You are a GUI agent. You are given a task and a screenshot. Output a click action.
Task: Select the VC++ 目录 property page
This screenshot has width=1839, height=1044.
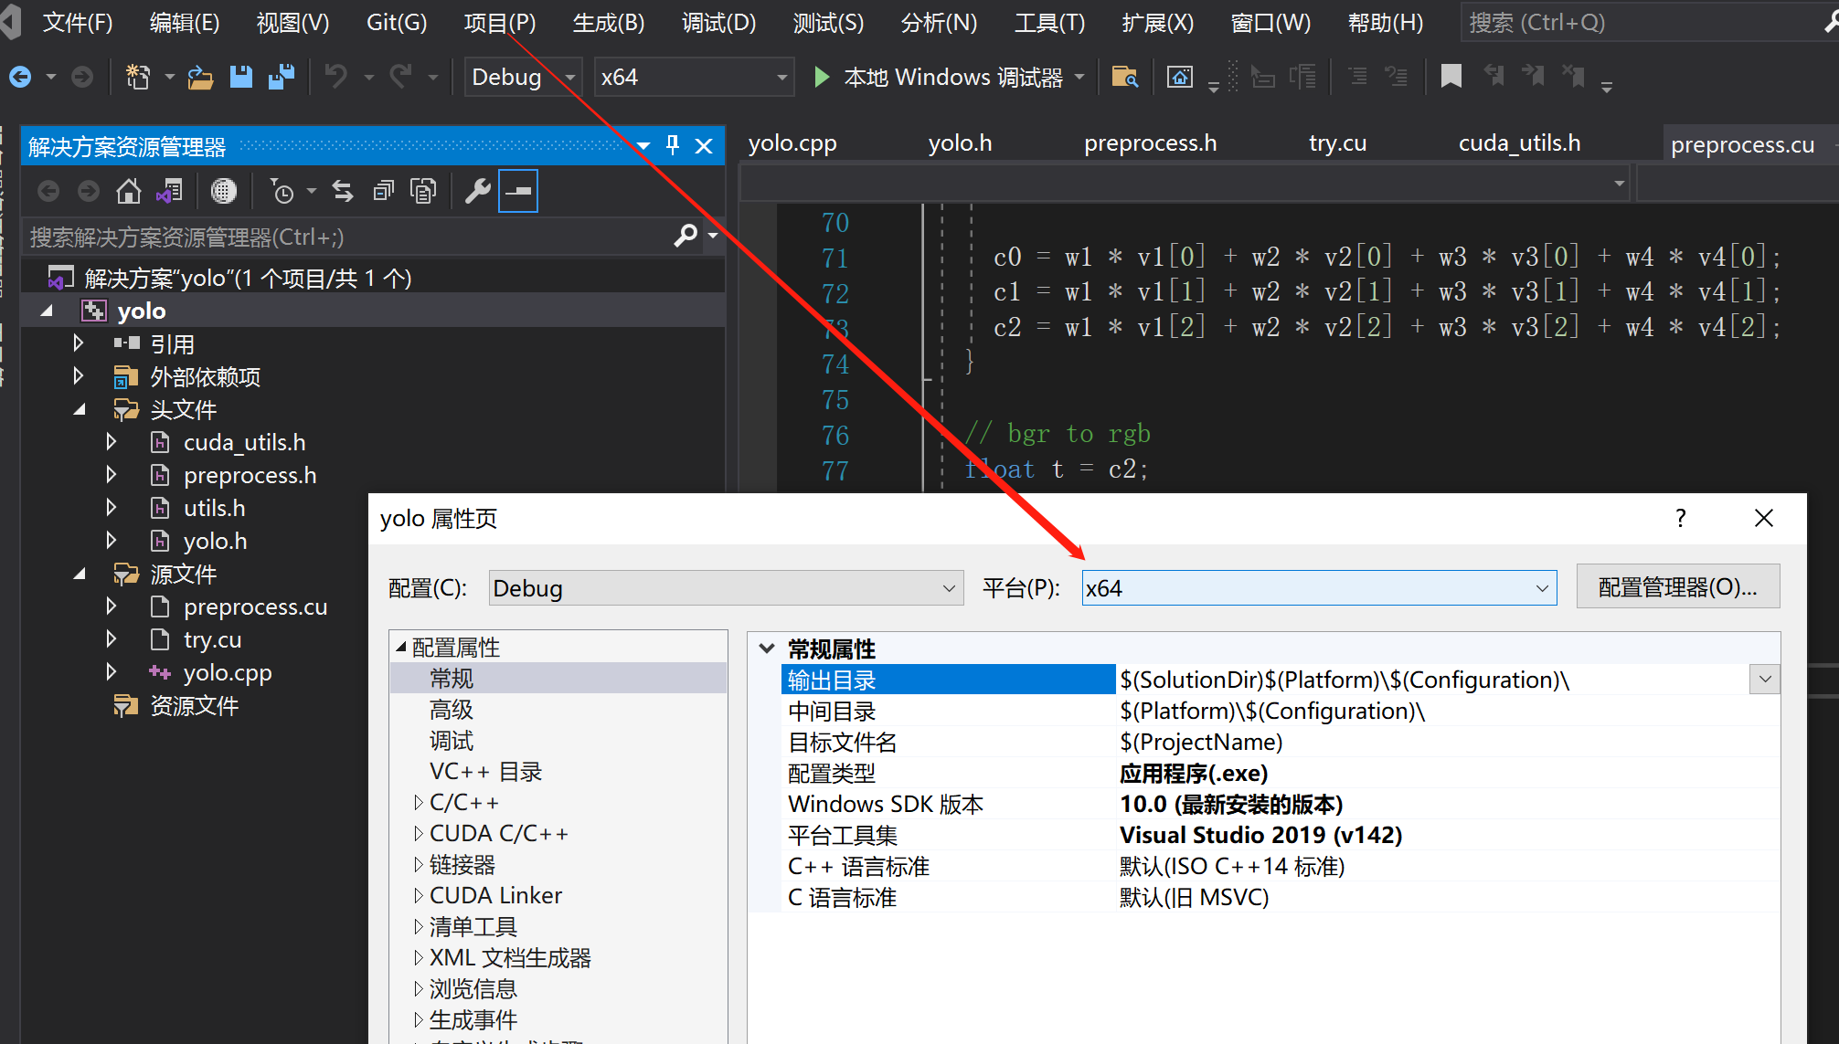click(485, 772)
